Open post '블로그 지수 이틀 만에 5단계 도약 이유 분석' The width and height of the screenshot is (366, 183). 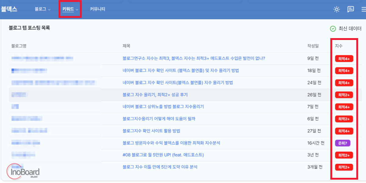click(160, 167)
